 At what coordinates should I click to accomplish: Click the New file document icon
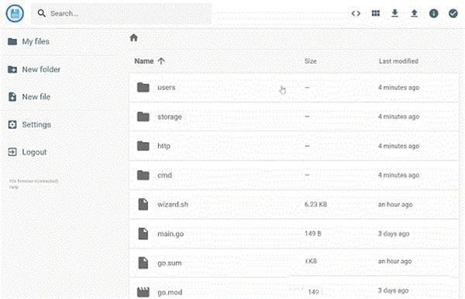[x=12, y=96]
